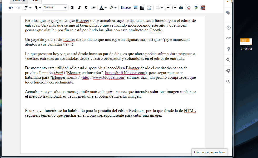Image resolution: width=258 pixels, height=158 pixels.
Task: Open the schedule clock option in the sidebar
Action: coord(229,28)
